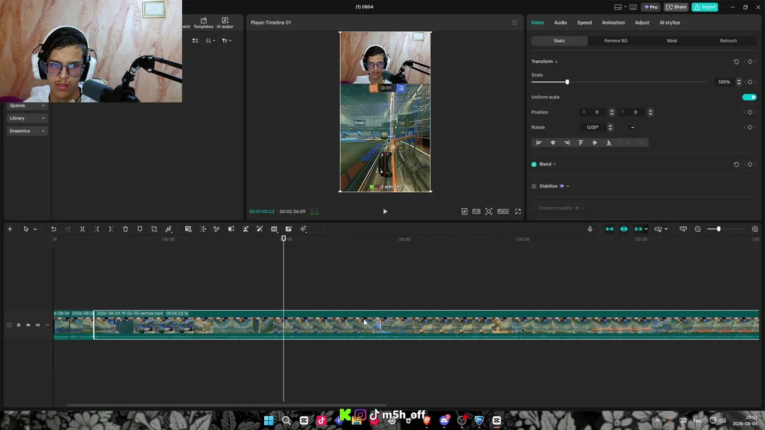
Task: Click the Share button
Action: click(x=676, y=7)
